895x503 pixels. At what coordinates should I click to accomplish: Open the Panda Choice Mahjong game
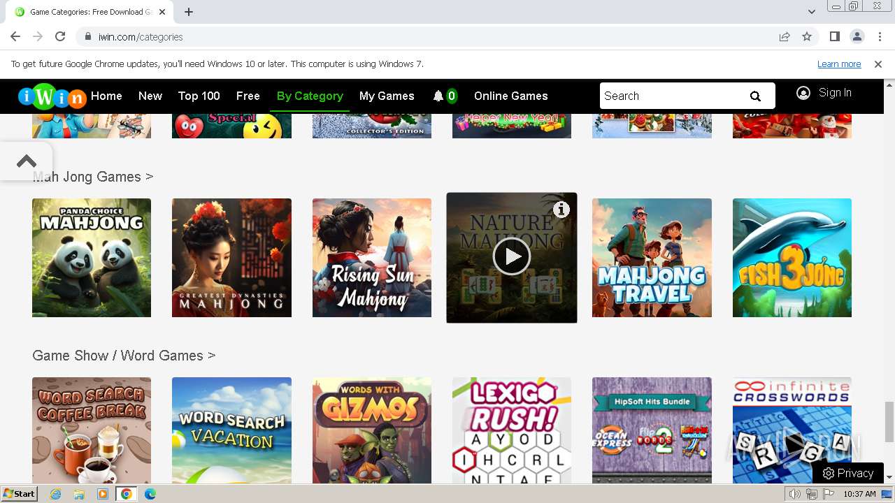coord(92,258)
